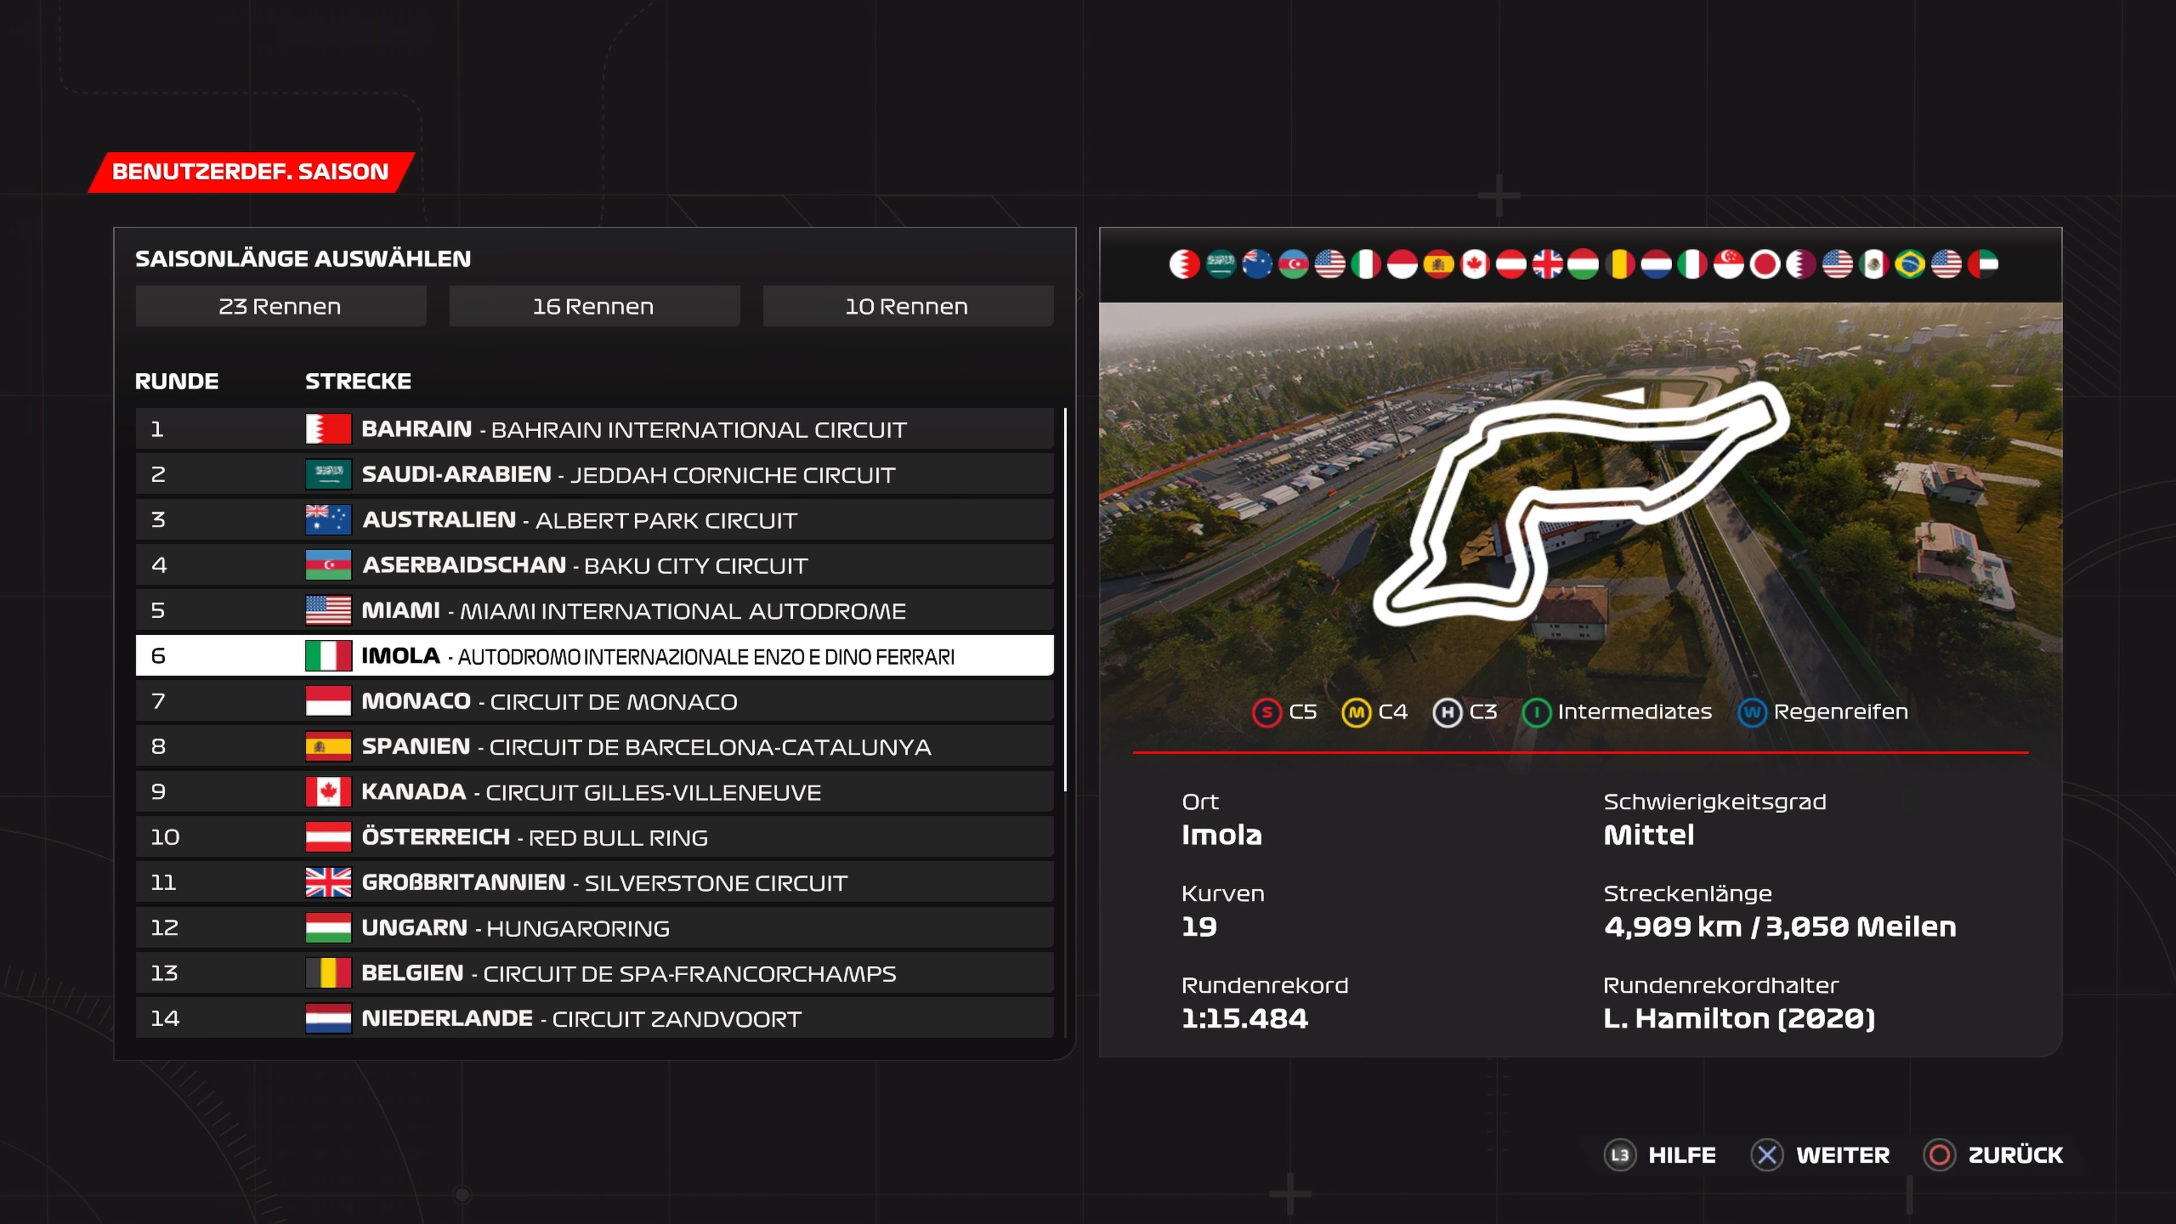
Task: Click the UAE flag ending the top flag strip
Action: (x=1983, y=265)
